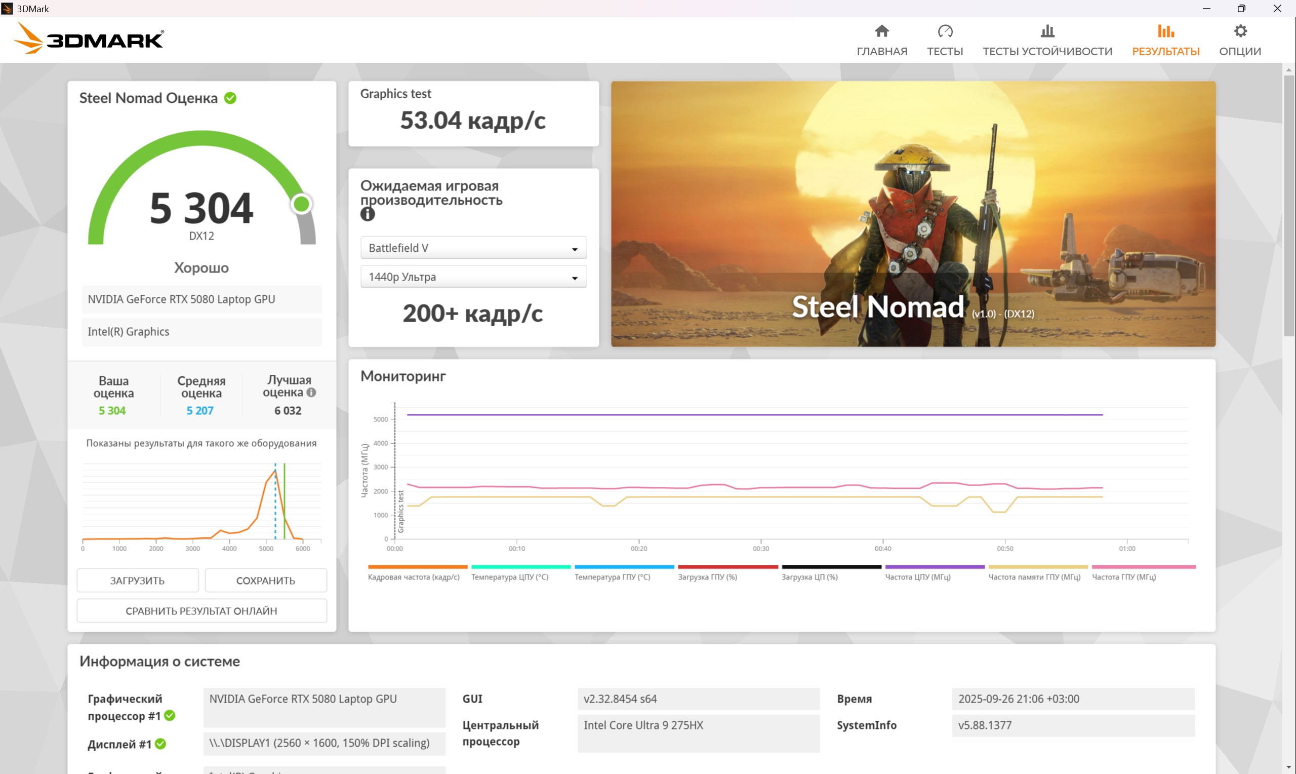Viewport: 1296px width, 774px height.
Task: Click the green check beside Графический процессор #1
Action: point(170,716)
